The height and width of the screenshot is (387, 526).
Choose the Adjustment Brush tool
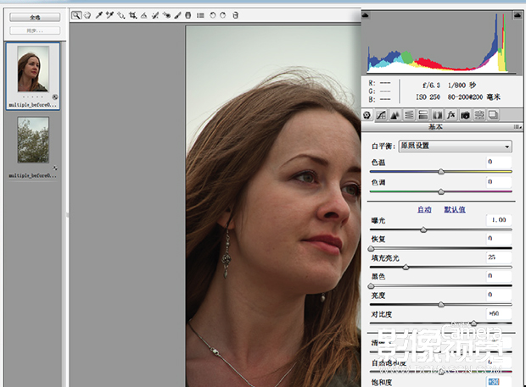tap(178, 15)
